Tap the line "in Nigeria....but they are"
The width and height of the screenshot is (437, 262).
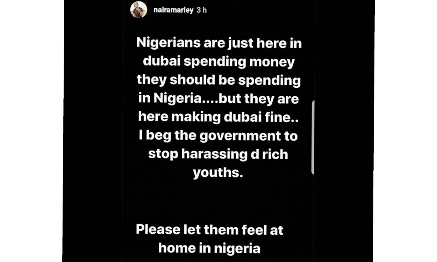218,99
